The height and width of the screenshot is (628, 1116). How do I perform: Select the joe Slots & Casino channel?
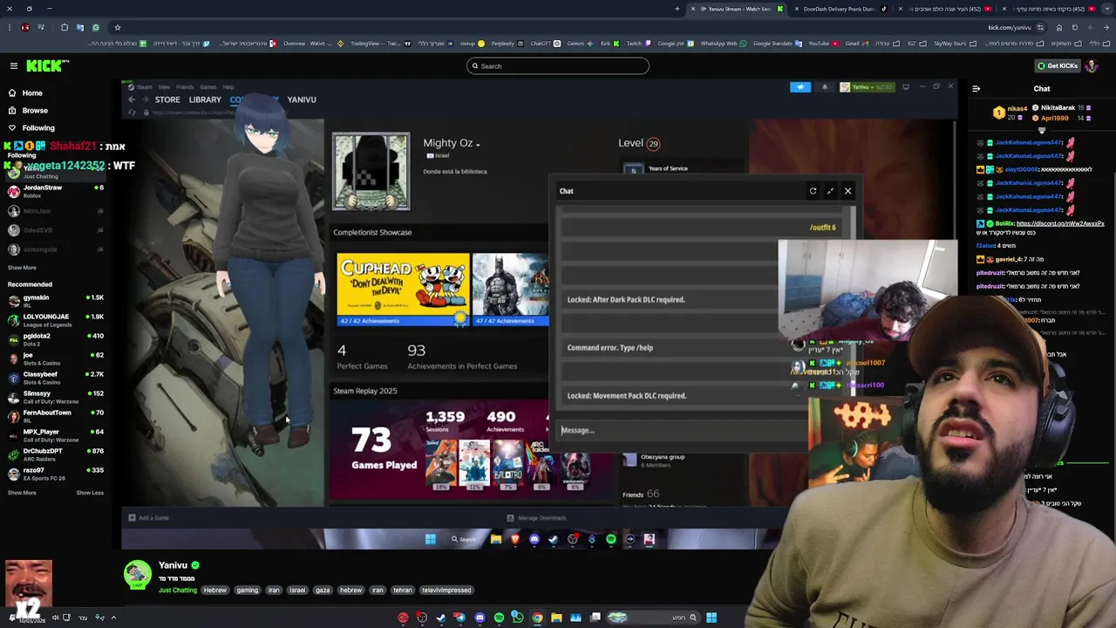(x=54, y=358)
